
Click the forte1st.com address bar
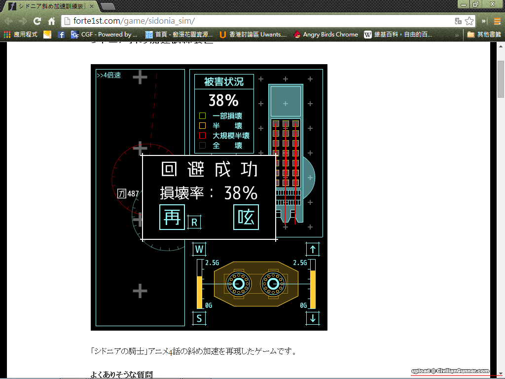click(256, 21)
